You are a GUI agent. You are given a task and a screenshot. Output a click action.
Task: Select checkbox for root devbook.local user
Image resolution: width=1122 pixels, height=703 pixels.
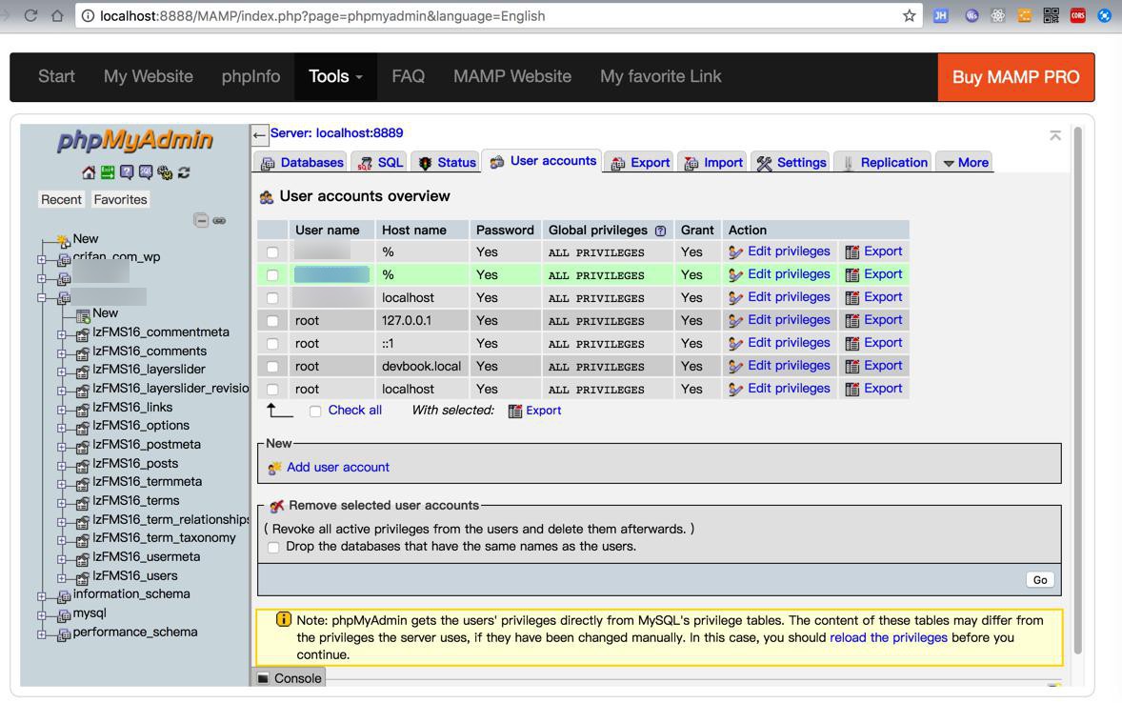click(x=271, y=367)
